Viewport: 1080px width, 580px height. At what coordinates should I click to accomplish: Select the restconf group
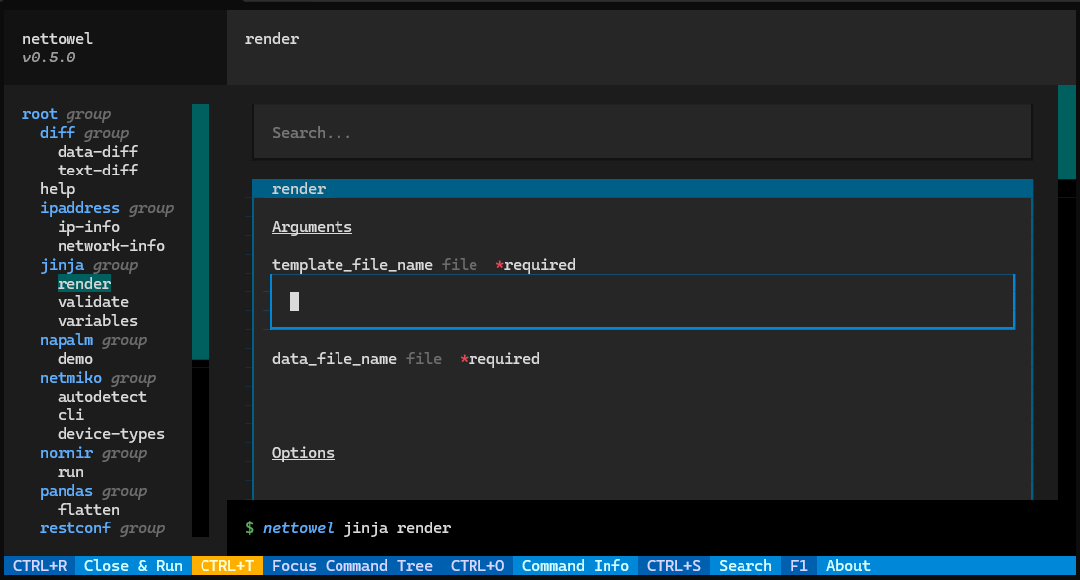(x=102, y=528)
